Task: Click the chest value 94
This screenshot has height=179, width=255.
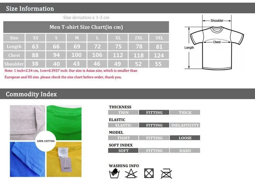Action: [x=56, y=55]
